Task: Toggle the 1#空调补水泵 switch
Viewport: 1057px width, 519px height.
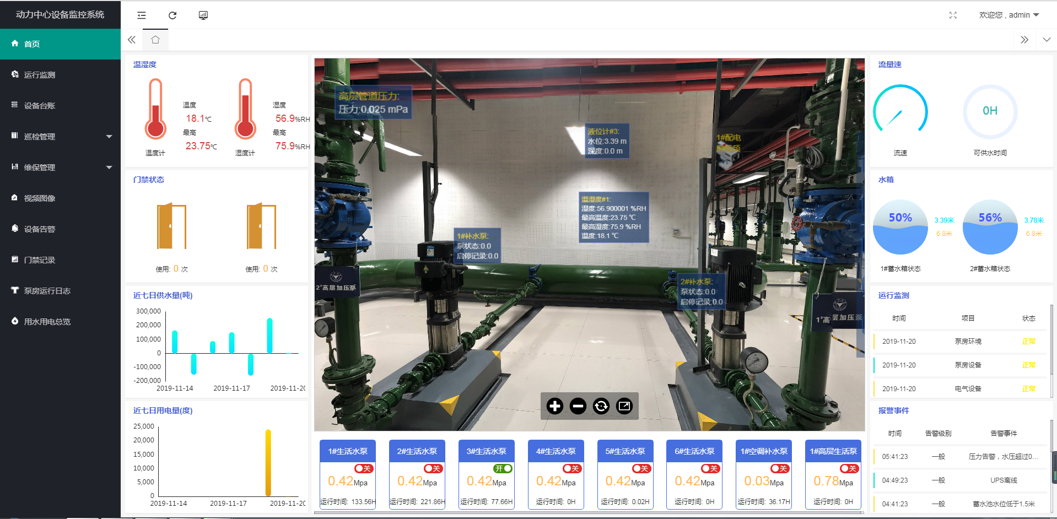Action: (780, 469)
